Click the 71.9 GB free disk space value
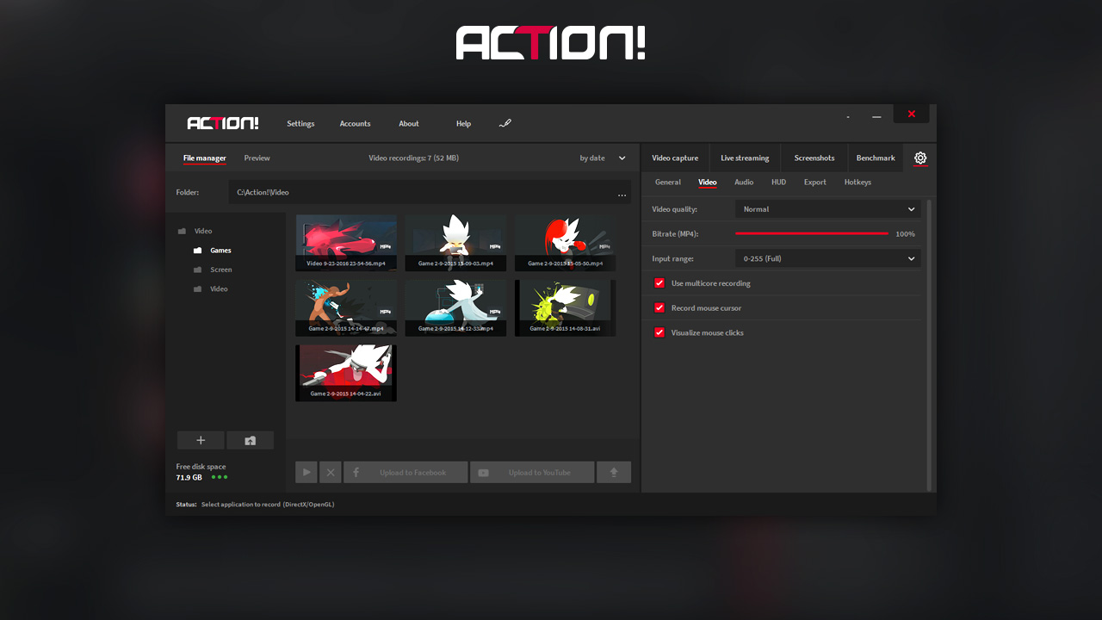The image size is (1102, 620). [189, 477]
